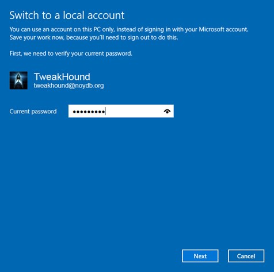Place cursor at the text caret after the dots
This screenshot has height=272, width=274.
point(105,112)
